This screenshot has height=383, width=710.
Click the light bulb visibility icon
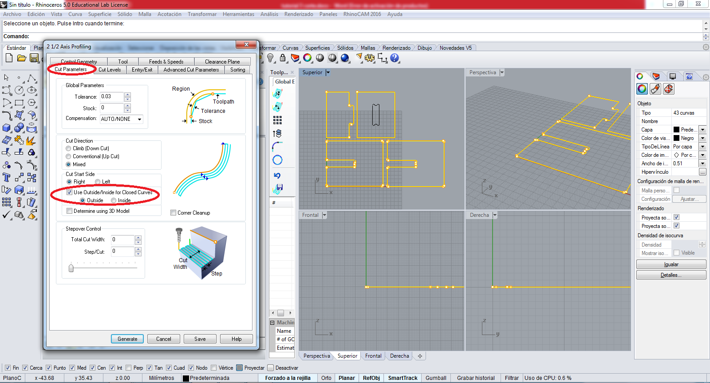tap(270, 58)
